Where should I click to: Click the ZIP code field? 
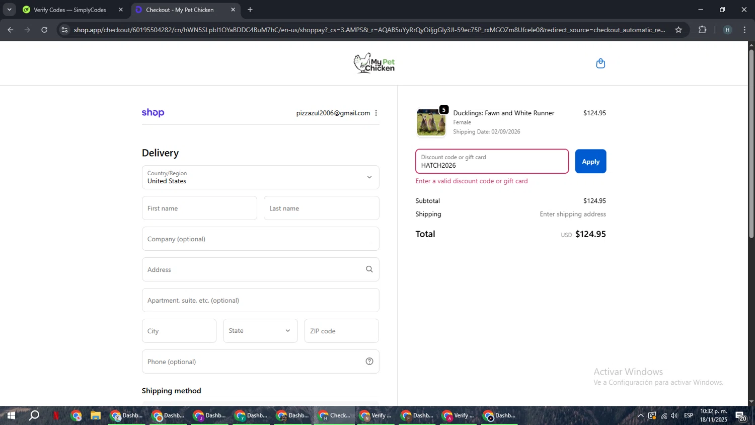(x=341, y=331)
